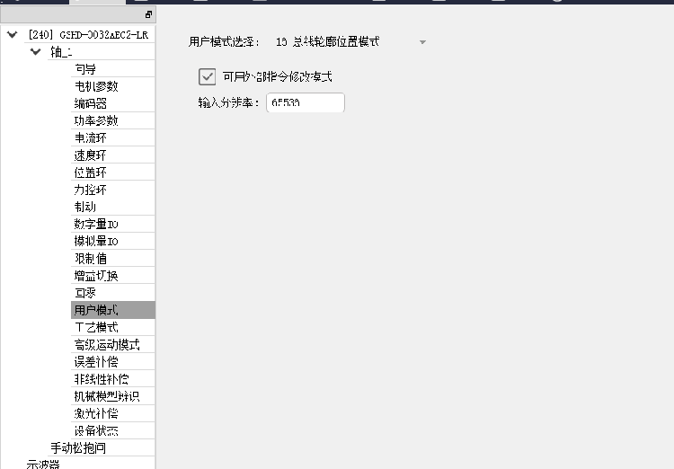The height and width of the screenshot is (469, 674).
Task: Undock the left navigation panel via float icon
Action: [148, 15]
